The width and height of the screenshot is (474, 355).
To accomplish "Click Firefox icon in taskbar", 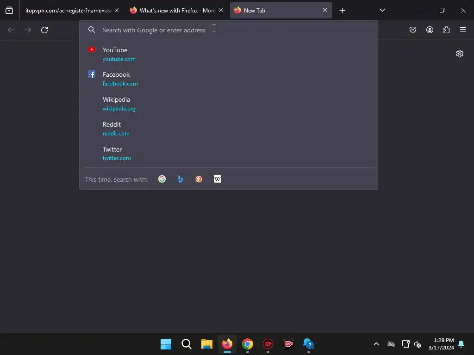I will pyautogui.click(x=227, y=344).
